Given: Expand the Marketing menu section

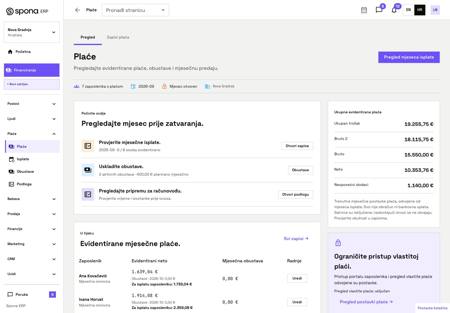Looking at the screenshot, I should (x=32, y=244).
